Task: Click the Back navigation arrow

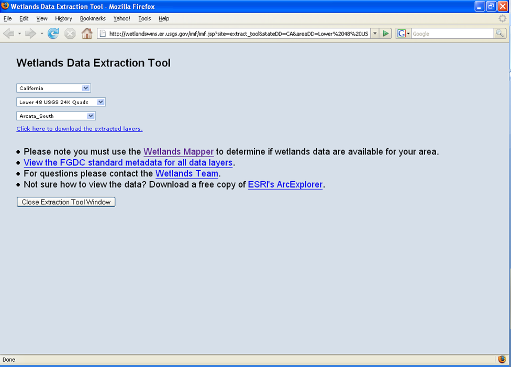Action: pos(8,33)
